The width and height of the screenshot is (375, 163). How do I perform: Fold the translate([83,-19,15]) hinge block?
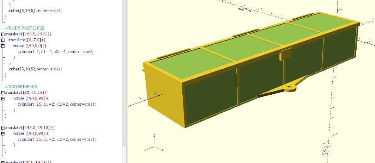tap(3, 93)
